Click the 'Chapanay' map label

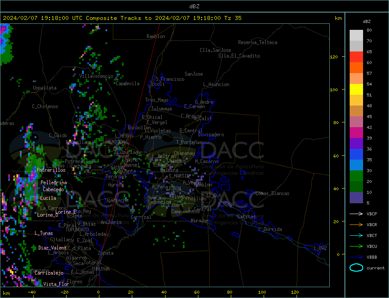(x=184, y=153)
